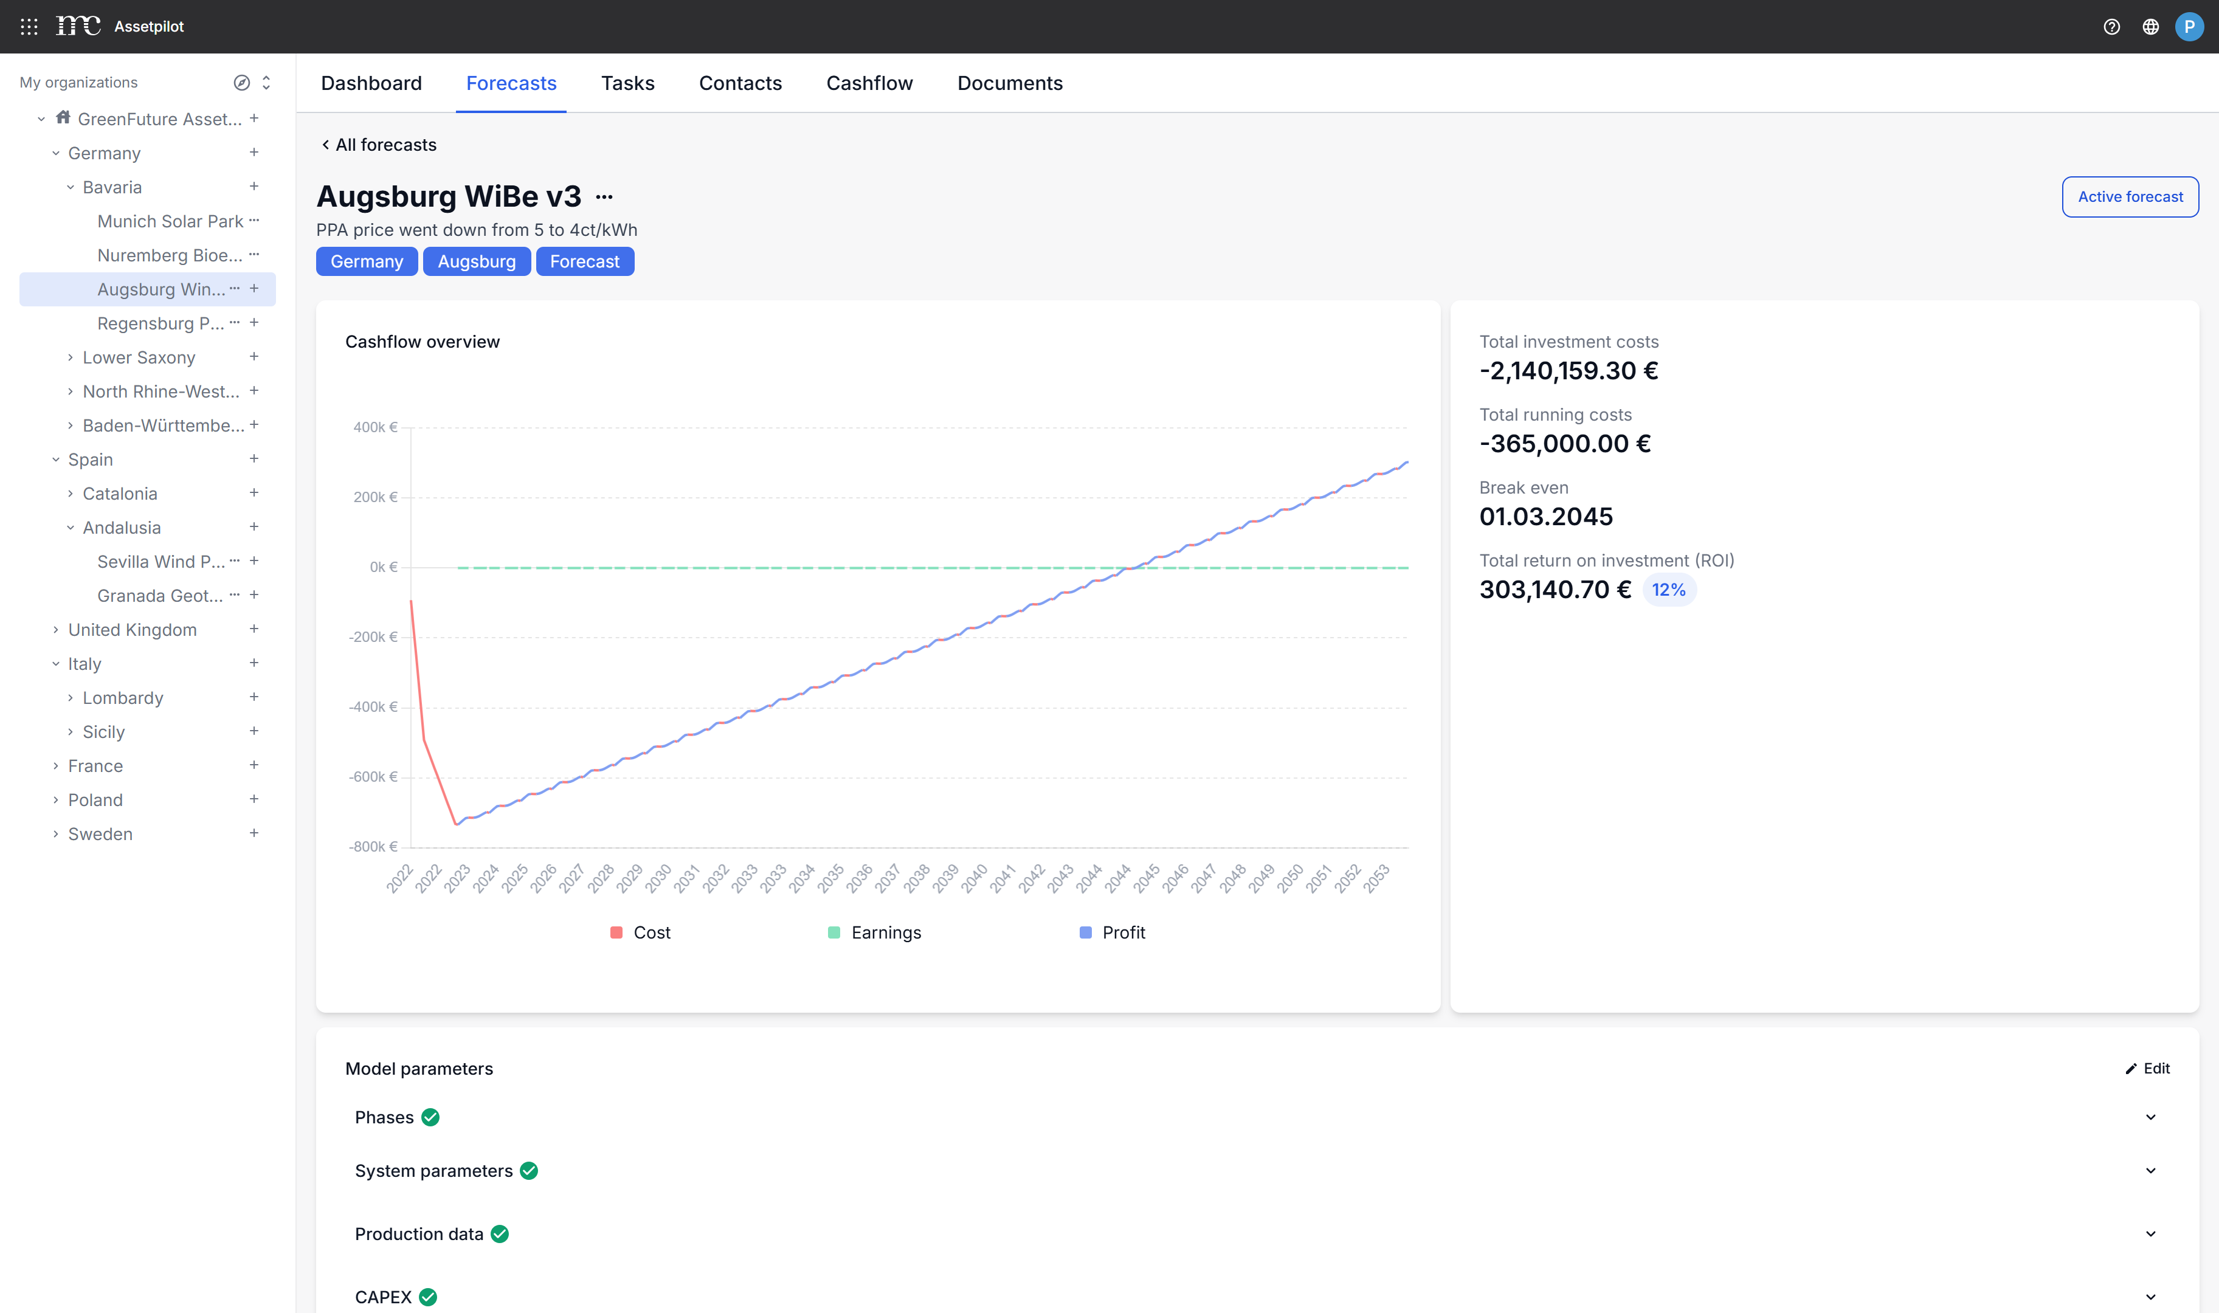Collapse the Bavaria tree node
This screenshot has height=1313, width=2219.
[x=70, y=187]
